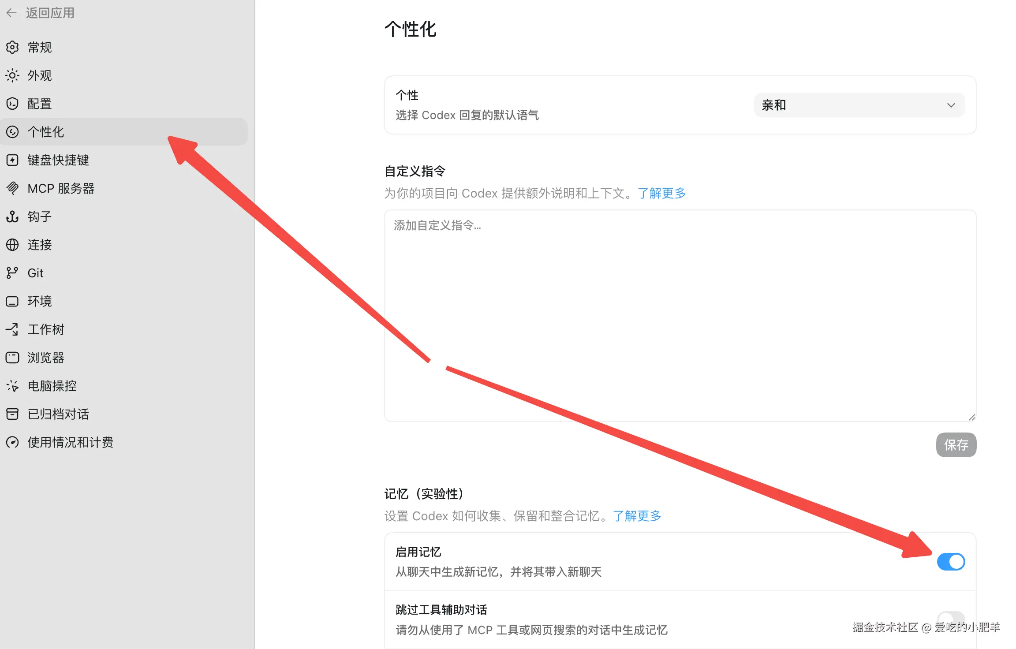Click the 电脑操控 cursor icon
The width and height of the screenshot is (1016, 649).
12,386
